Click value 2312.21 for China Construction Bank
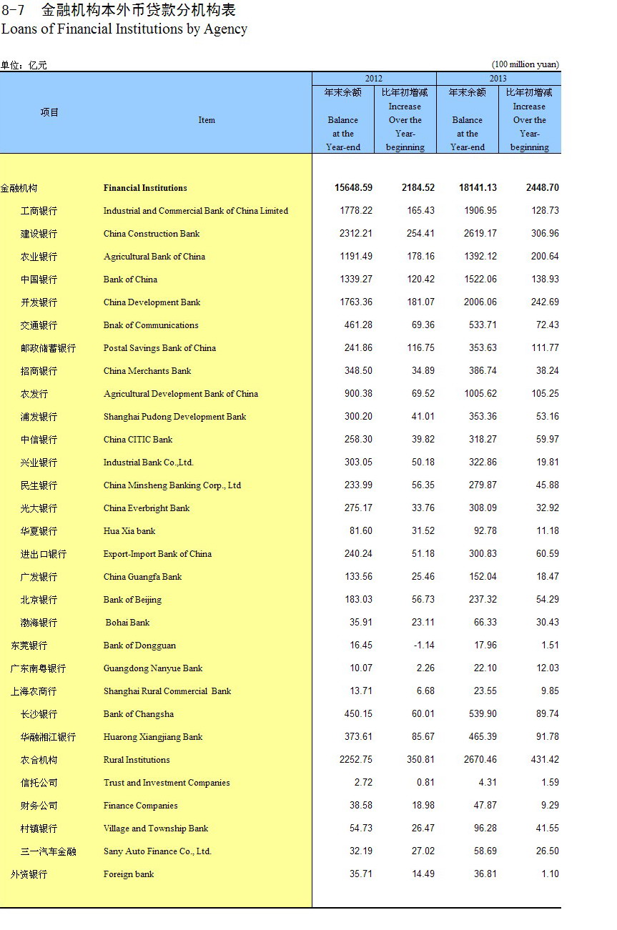The image size is (617, 930). pos(356,234)
